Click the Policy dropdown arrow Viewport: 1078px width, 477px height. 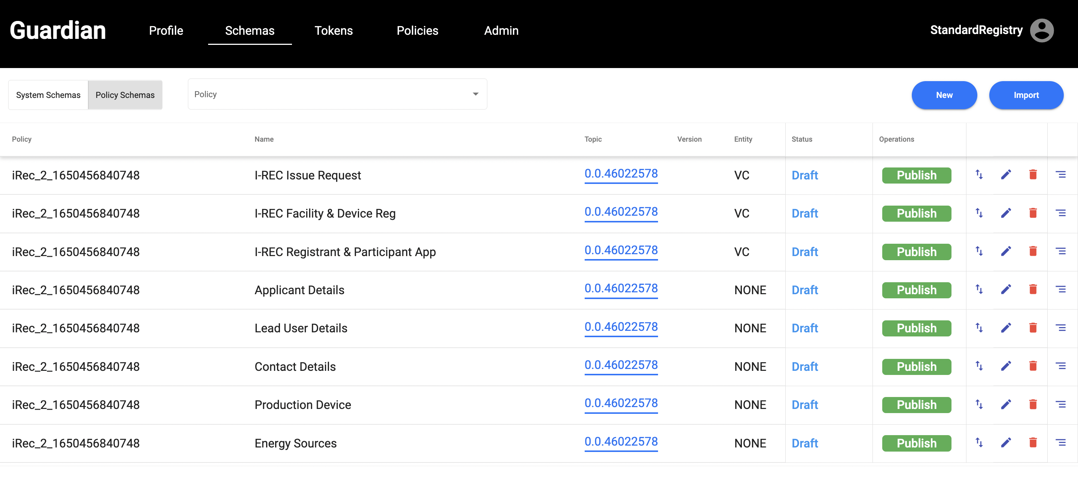point(475,94)
